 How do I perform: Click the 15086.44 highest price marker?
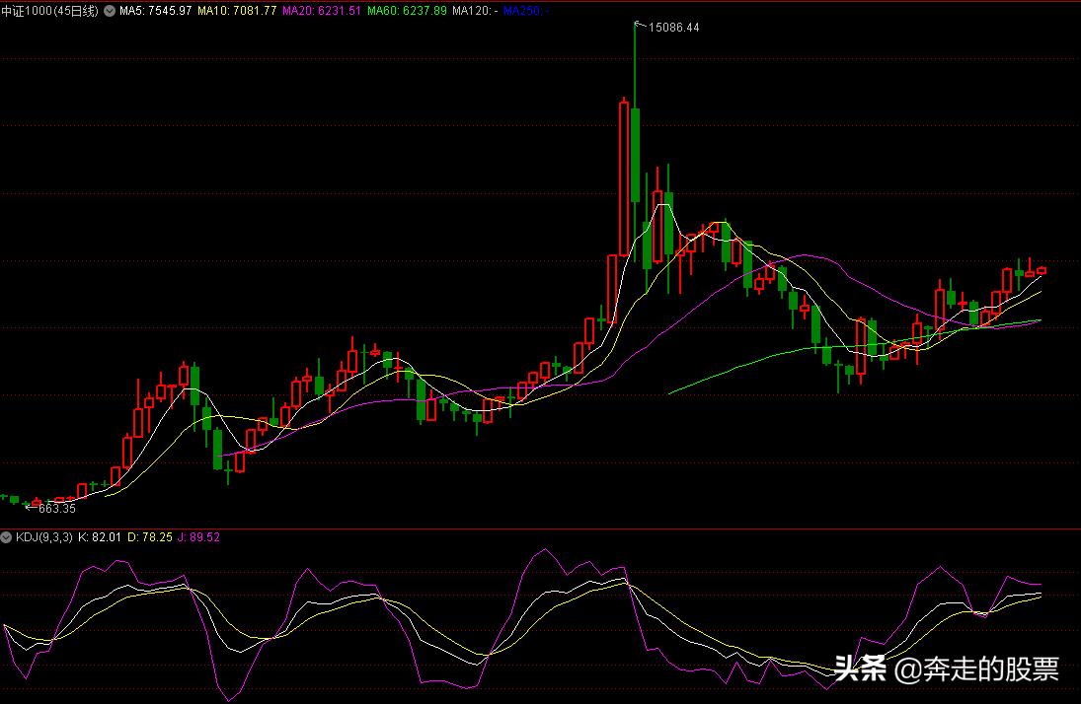click(x=672, y=28)
